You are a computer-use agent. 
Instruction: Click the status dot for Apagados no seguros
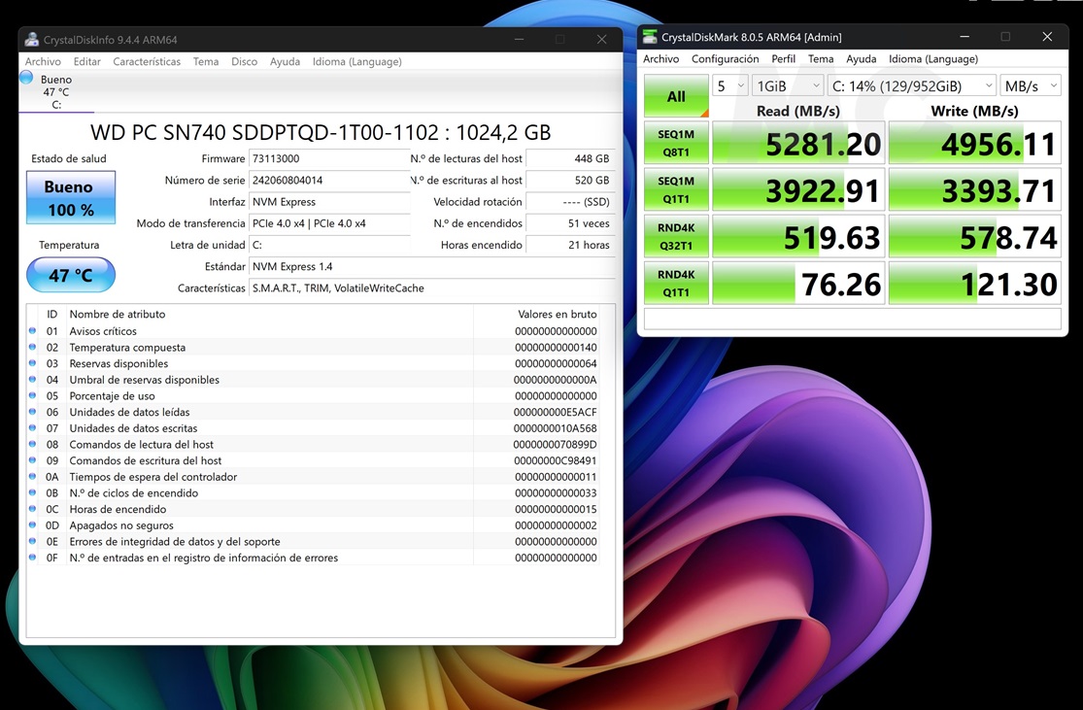pyautogui.click(x=32, y=525)
